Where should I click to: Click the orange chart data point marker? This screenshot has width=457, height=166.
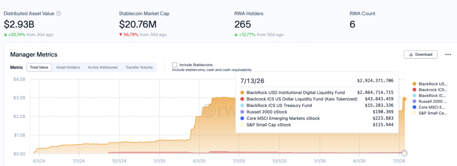coord(404,99)
